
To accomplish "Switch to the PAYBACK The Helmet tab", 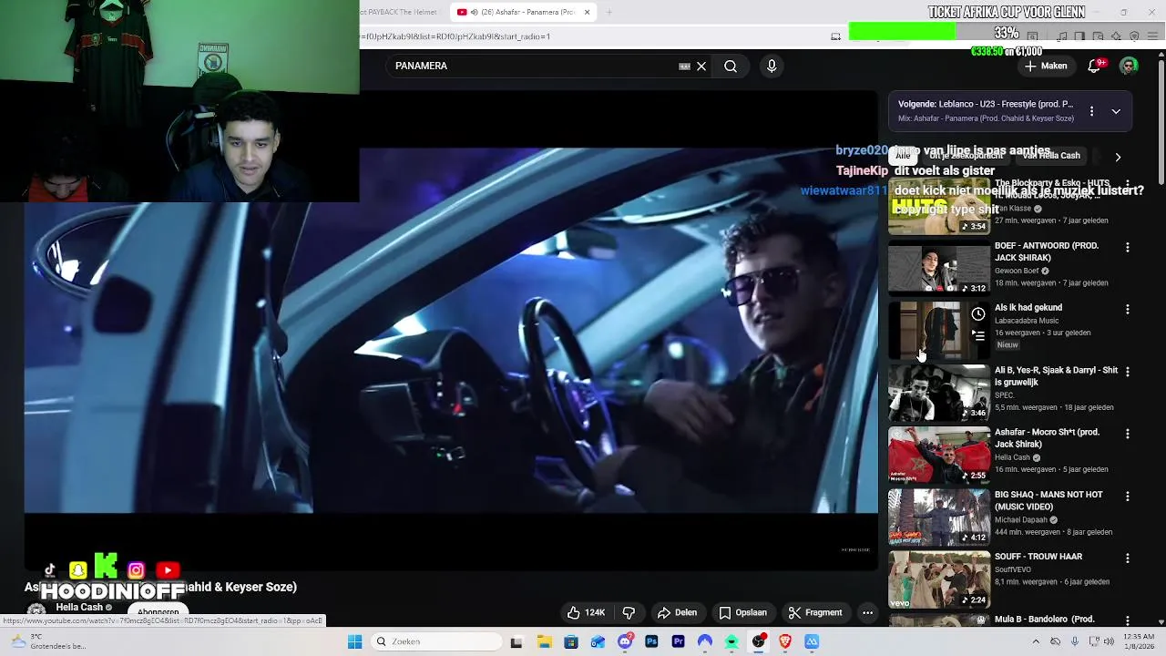I will coord(399,12).
